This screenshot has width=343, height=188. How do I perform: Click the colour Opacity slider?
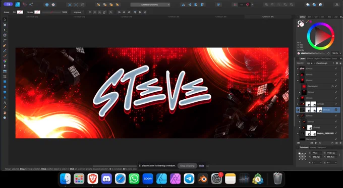[x=315, y=53]
